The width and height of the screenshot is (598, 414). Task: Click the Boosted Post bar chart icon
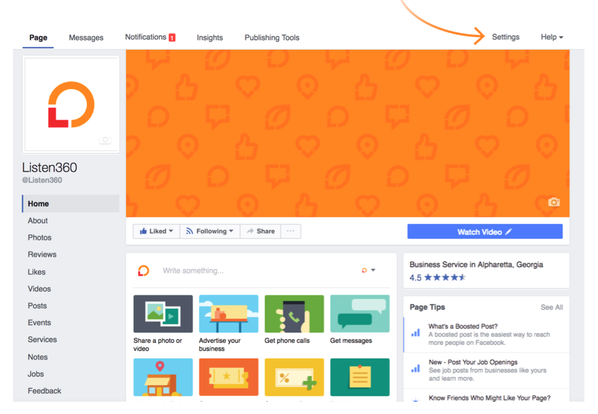415,333
